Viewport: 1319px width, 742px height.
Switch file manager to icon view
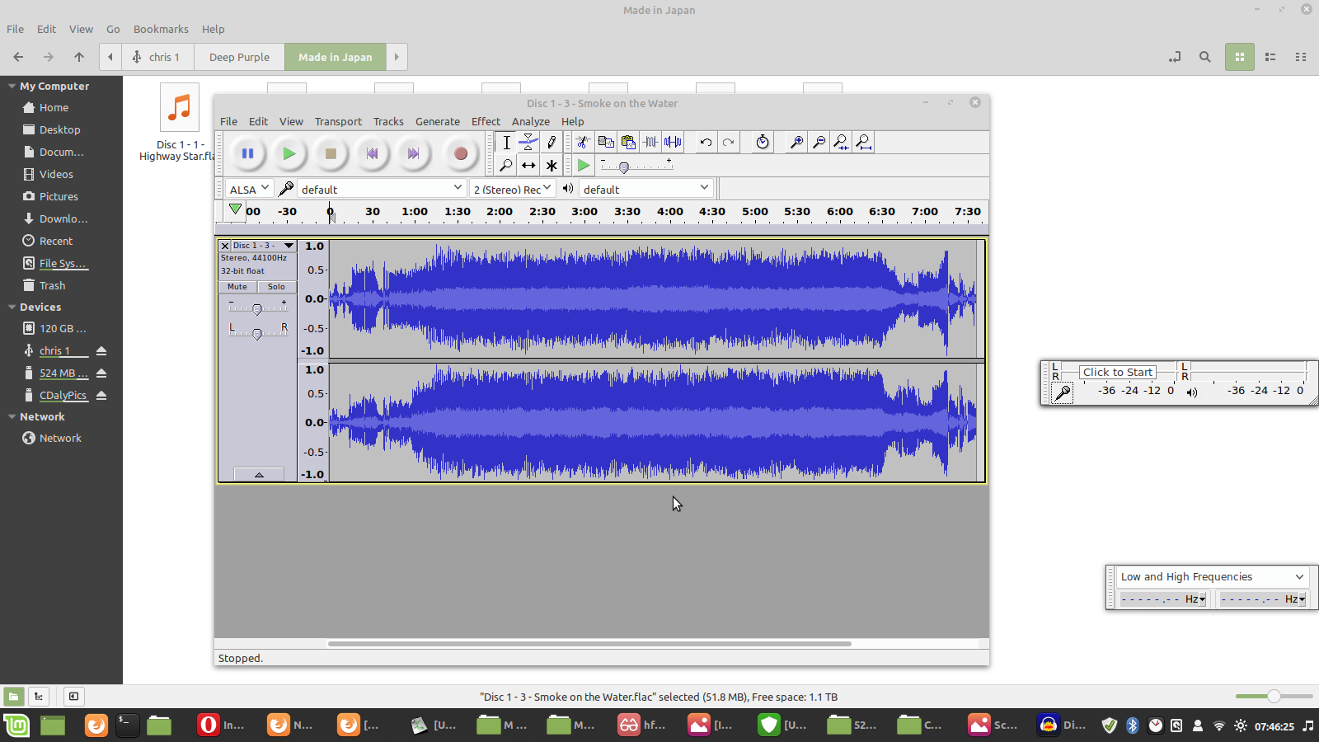tap(1239, 57)
